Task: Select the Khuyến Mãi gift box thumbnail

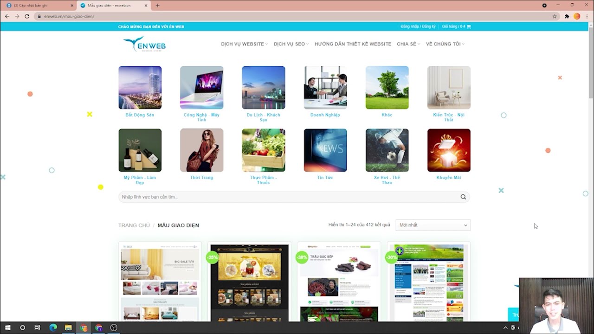Action: [x=449, y=150]
